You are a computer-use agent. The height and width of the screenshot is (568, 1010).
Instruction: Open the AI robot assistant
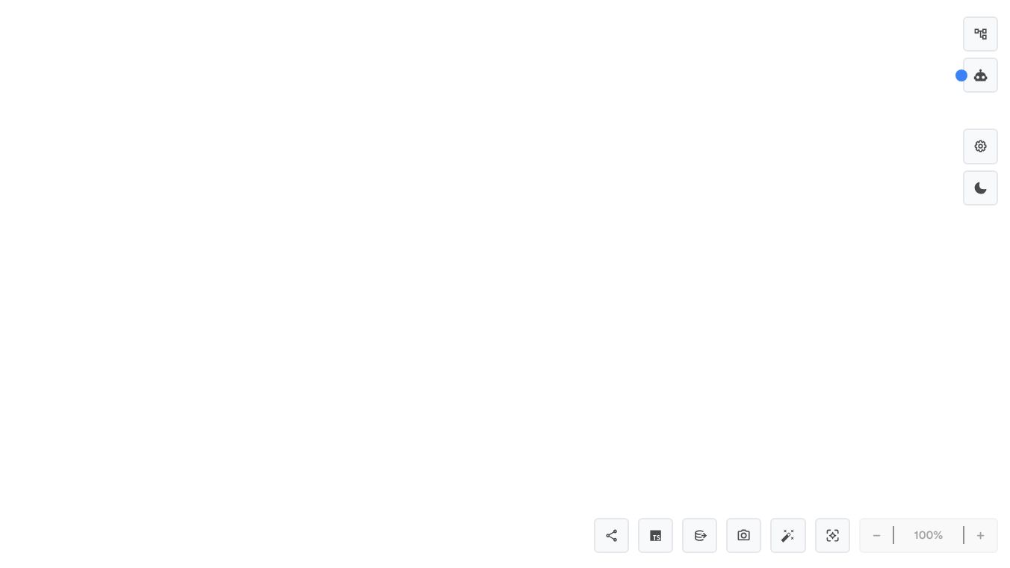980,75
